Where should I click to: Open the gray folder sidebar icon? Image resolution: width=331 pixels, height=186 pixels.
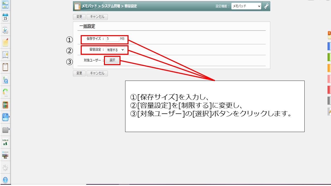(5, 130)
